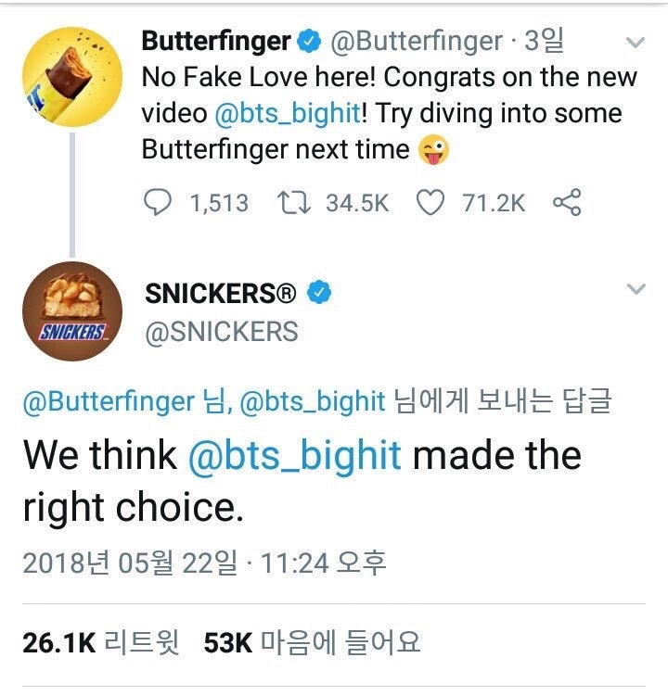
Task: Open @bts_bighit mention in SNICKERS tweet
Action: click(294, 455)
